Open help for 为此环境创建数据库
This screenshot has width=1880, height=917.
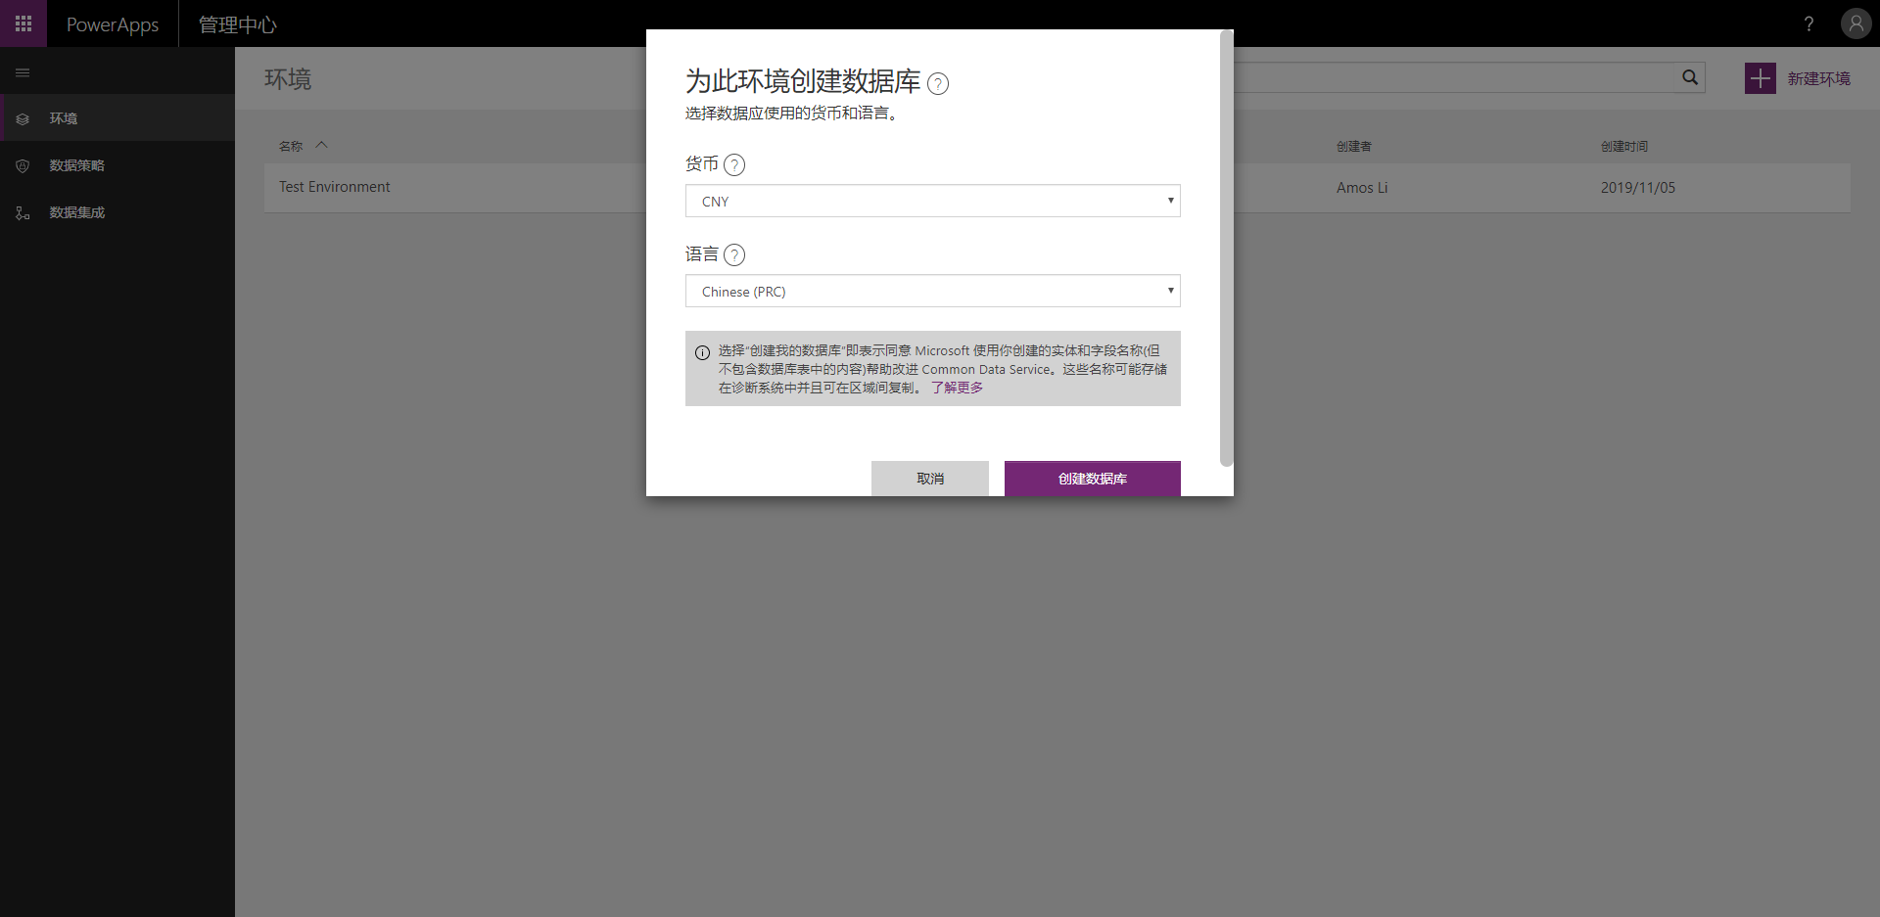[939, 83]
